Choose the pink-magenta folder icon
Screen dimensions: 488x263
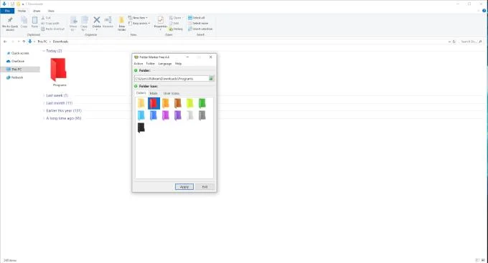tap(166, 115)
